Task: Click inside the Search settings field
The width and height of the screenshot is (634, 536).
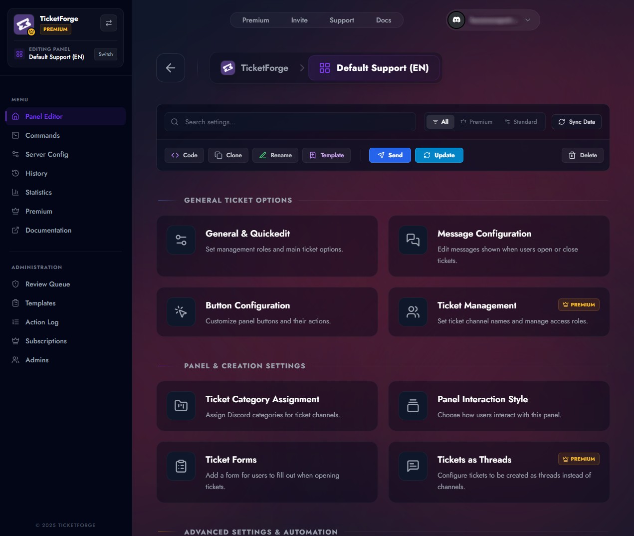Action: [x=290, y=122]
